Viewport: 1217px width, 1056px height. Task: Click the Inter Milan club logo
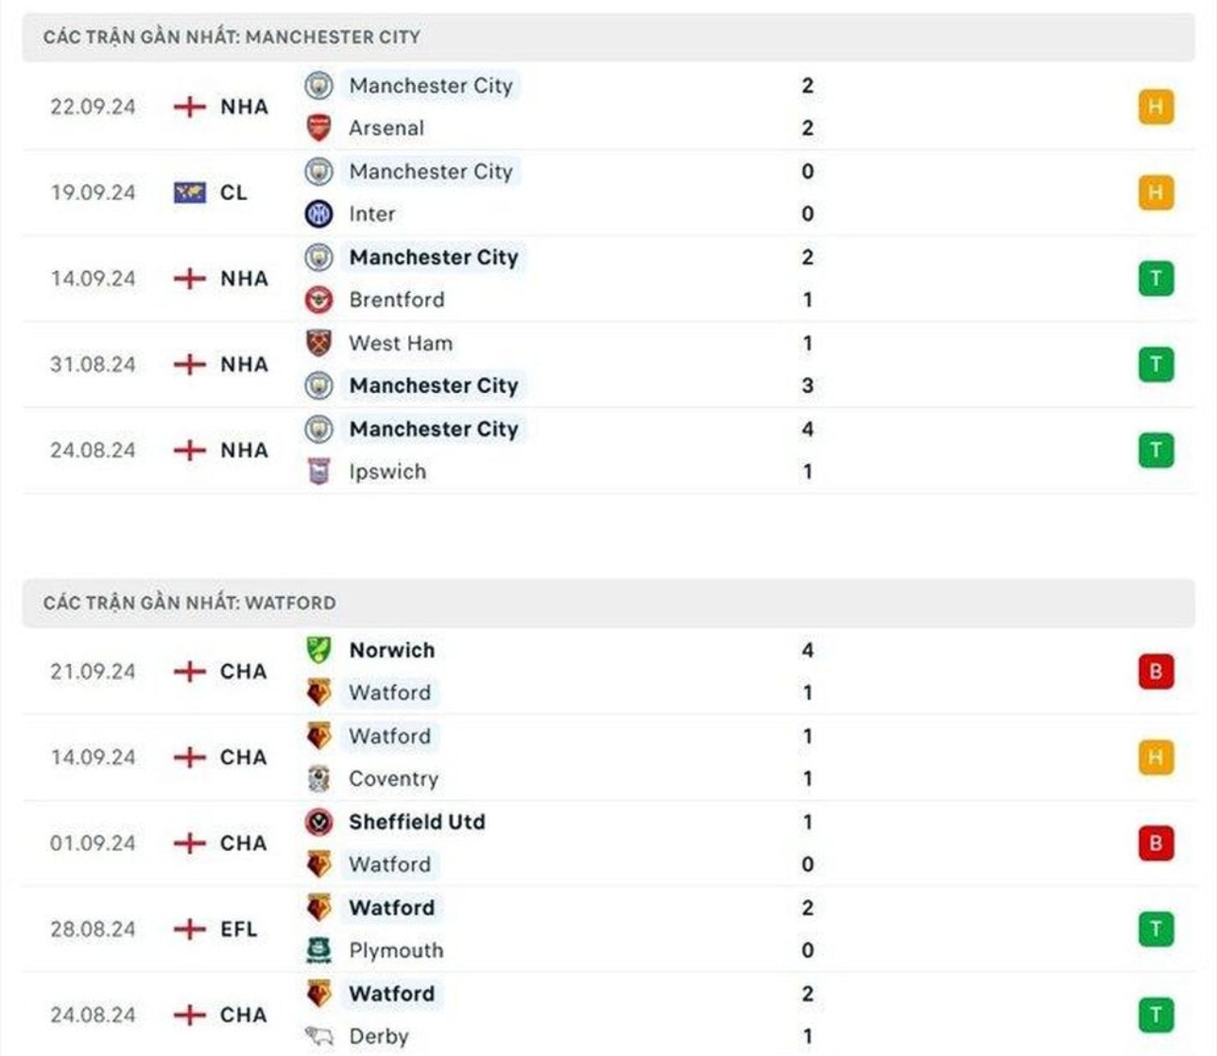319,213
